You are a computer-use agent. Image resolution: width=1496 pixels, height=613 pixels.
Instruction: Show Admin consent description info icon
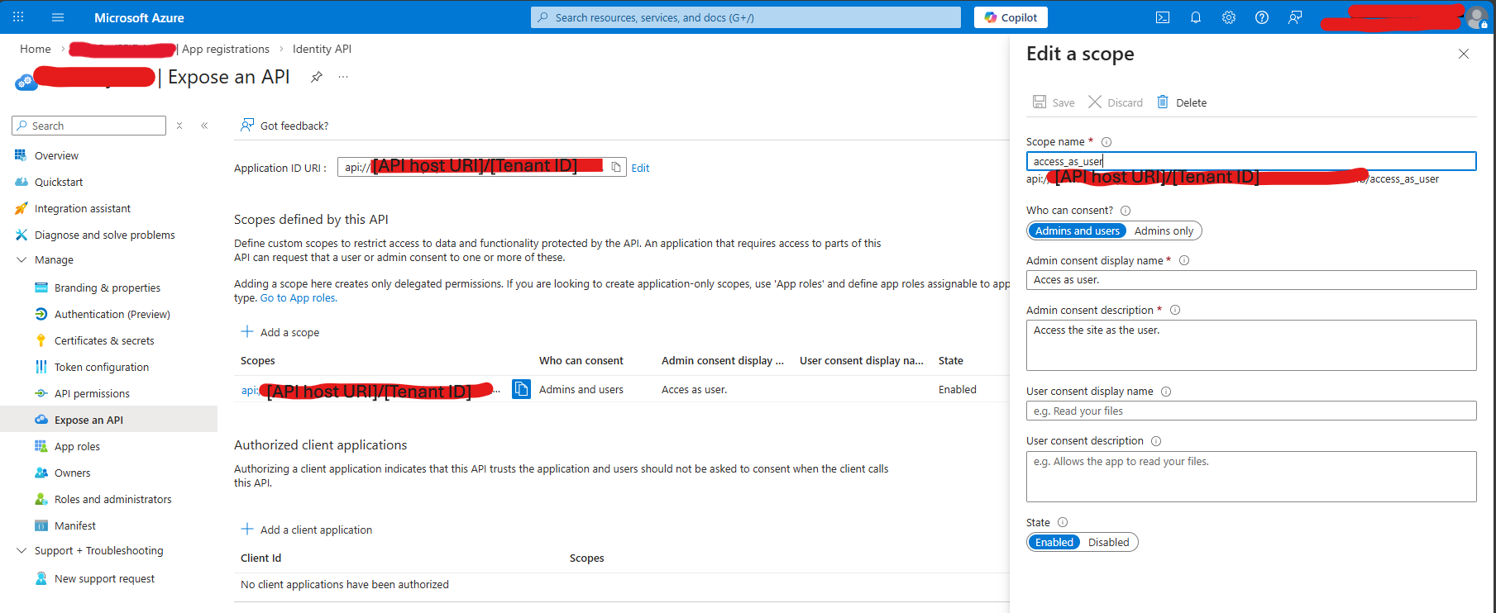[1175, 310]
